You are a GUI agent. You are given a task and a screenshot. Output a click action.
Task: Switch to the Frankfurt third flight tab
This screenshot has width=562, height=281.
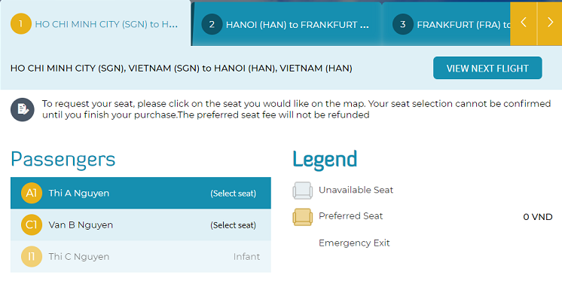[446, 24]
